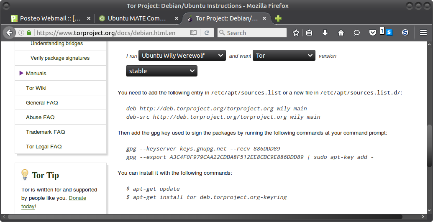The image size is (433, 222).
Task: Click the 'deb-src' source line
Action: pos(223,117)
